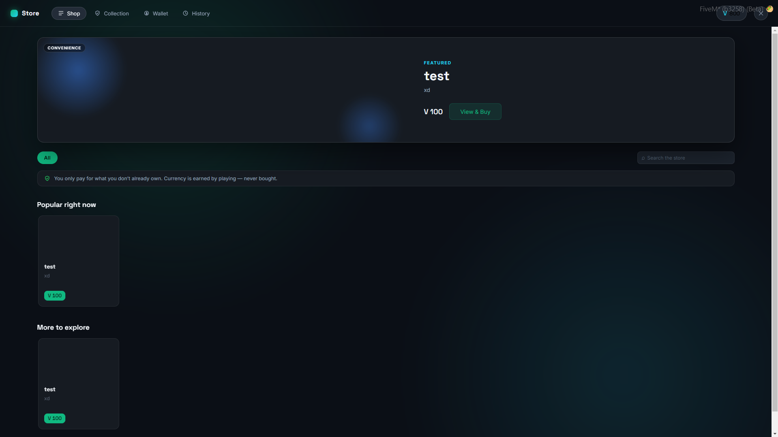The height and width of the screenshot is (437, 778).
Task: Click the search magnifier icon
Action: pyautogui.click(x=643, y=158)
